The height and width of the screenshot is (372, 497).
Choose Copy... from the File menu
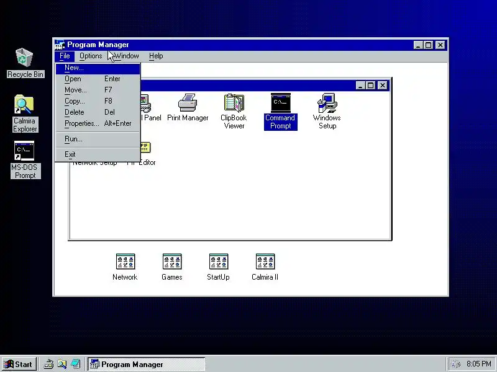pyautogui.click(x=98, y=101)
